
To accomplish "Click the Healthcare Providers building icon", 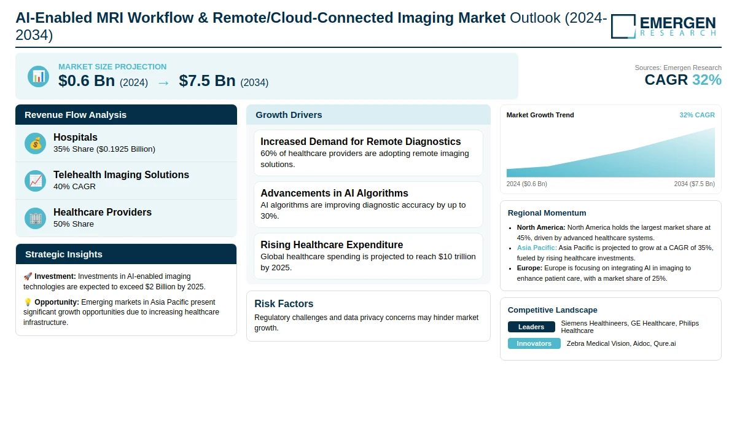I will pyautogui.click(x=36, y=218).
